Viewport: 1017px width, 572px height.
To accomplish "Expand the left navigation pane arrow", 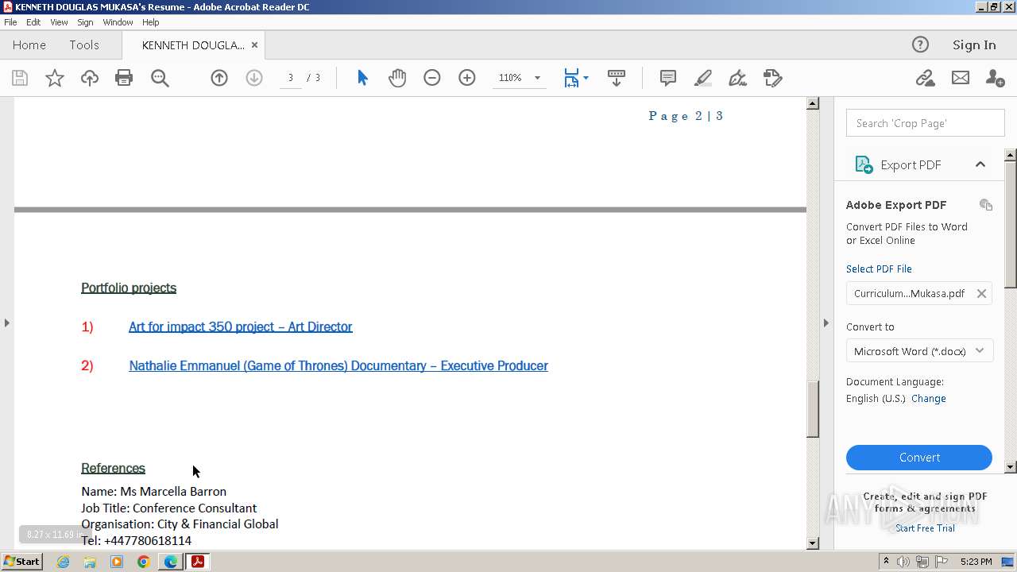I will point(7,323).
